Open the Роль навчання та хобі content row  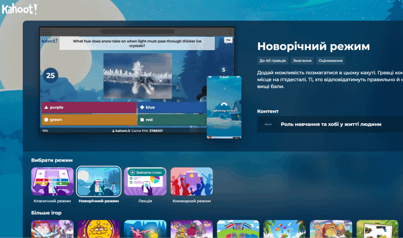(x=330, y=124)
